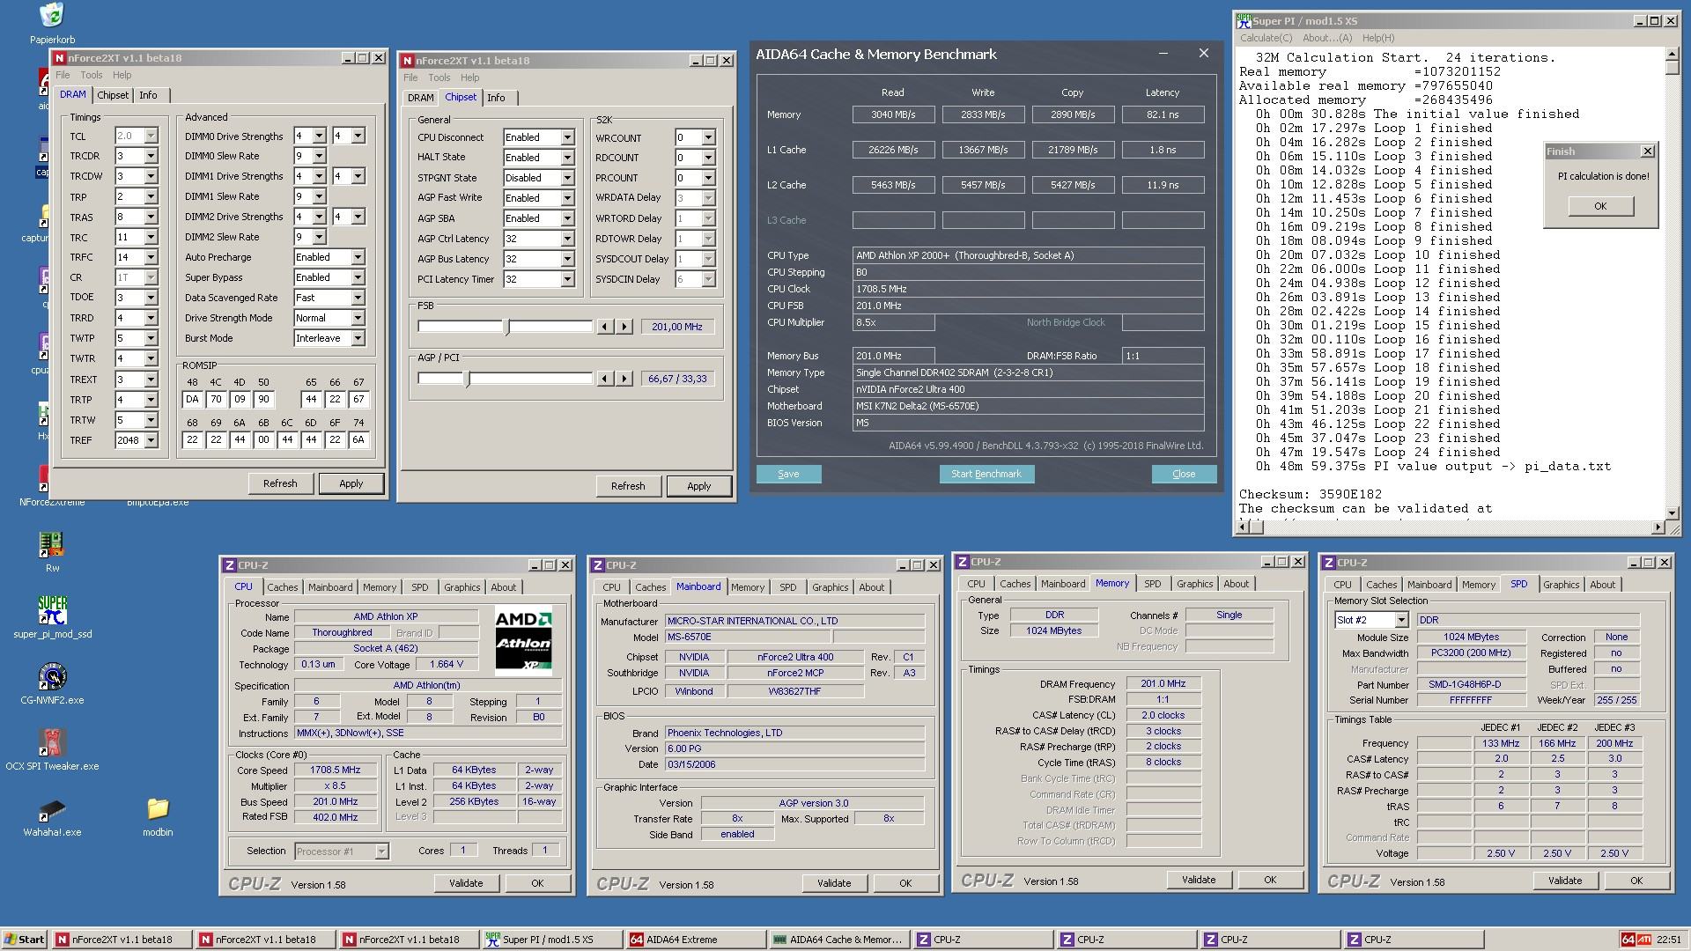Open Graphics tab in CPU-Z Mainboard window
The image size is (1691, 951).
[830, 587]
